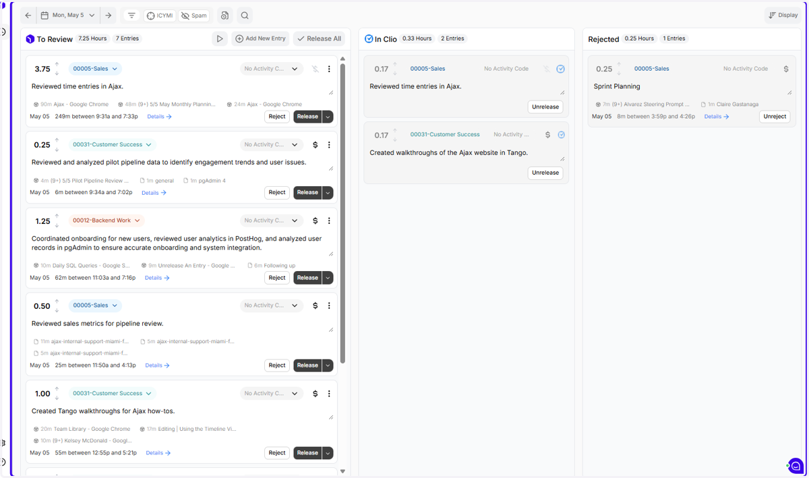Open Details link on the 1.25 Backend Work entry
Viewport: 809px width, 478px height.
point(157,278)
